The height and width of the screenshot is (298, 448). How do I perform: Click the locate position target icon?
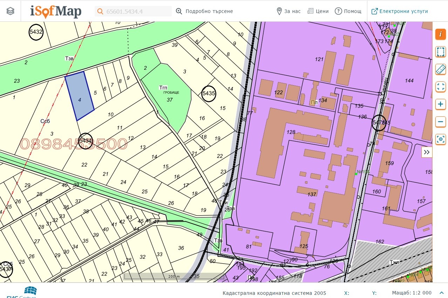pos(440,140)
